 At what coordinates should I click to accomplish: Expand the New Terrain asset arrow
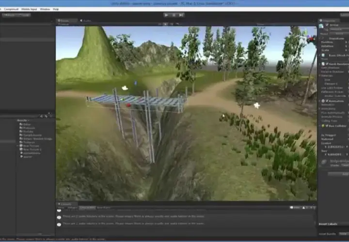click(x=17, y=146)
